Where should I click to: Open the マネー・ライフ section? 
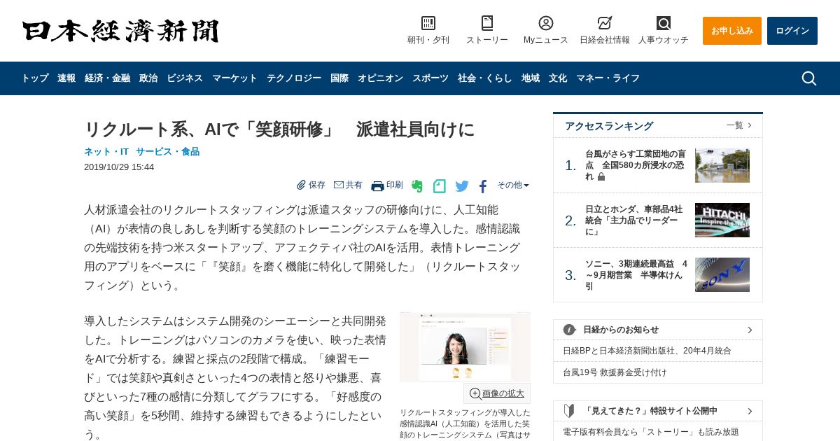608,78
